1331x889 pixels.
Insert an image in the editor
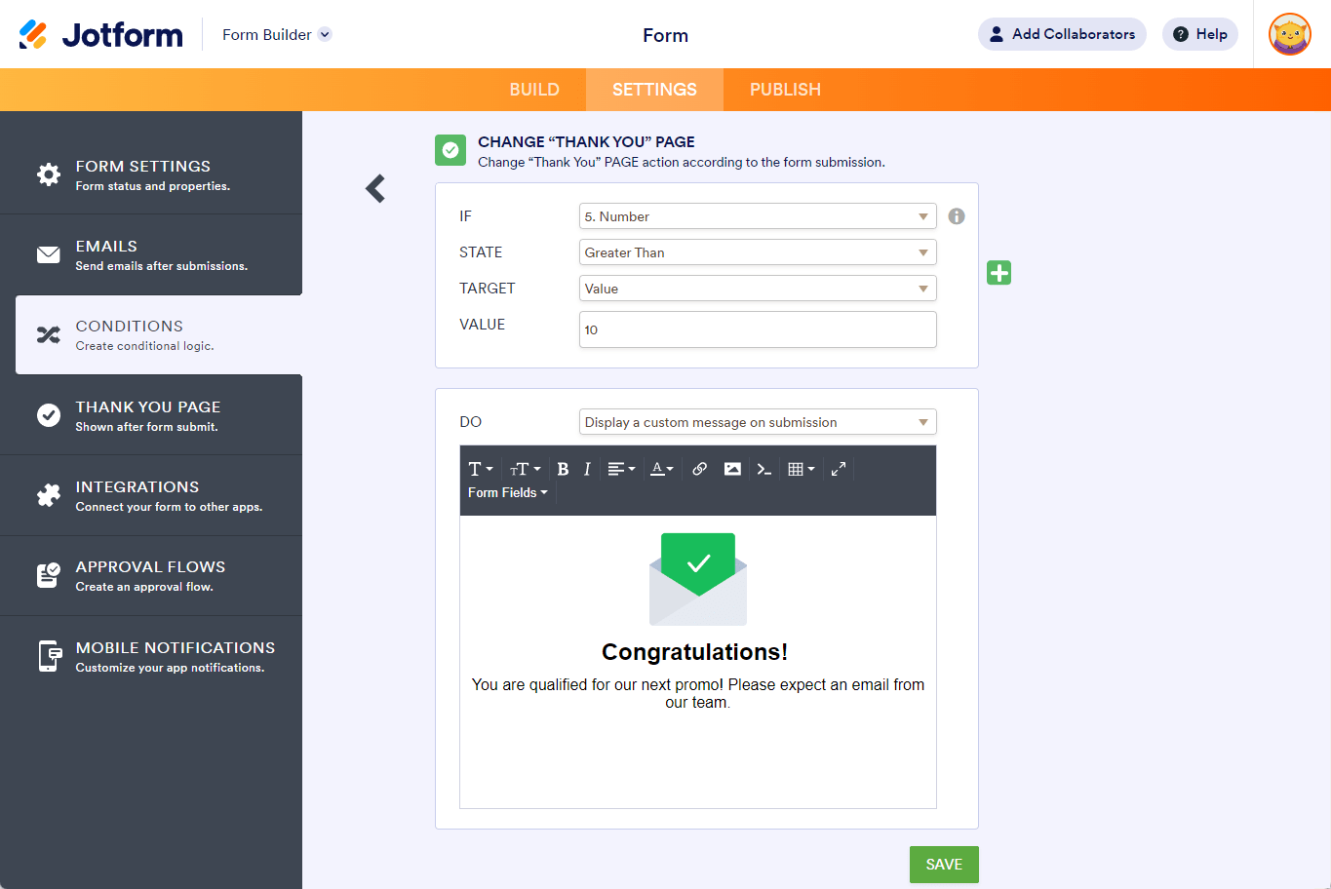pyautogui.click(x=732, y=469)
